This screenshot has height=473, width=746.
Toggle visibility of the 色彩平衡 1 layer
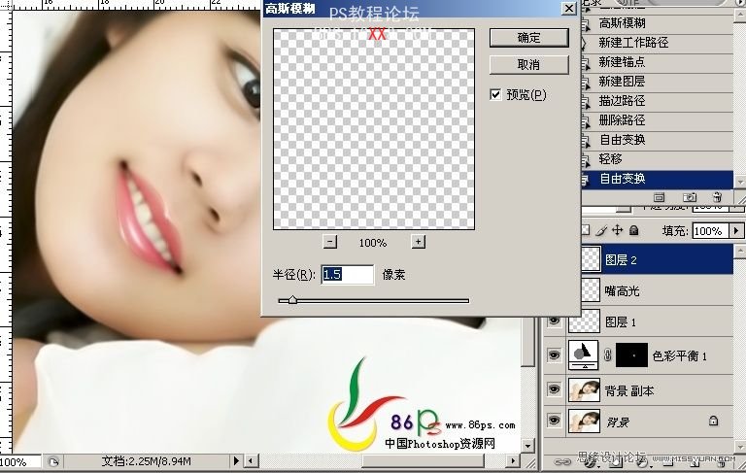(555, 356)
